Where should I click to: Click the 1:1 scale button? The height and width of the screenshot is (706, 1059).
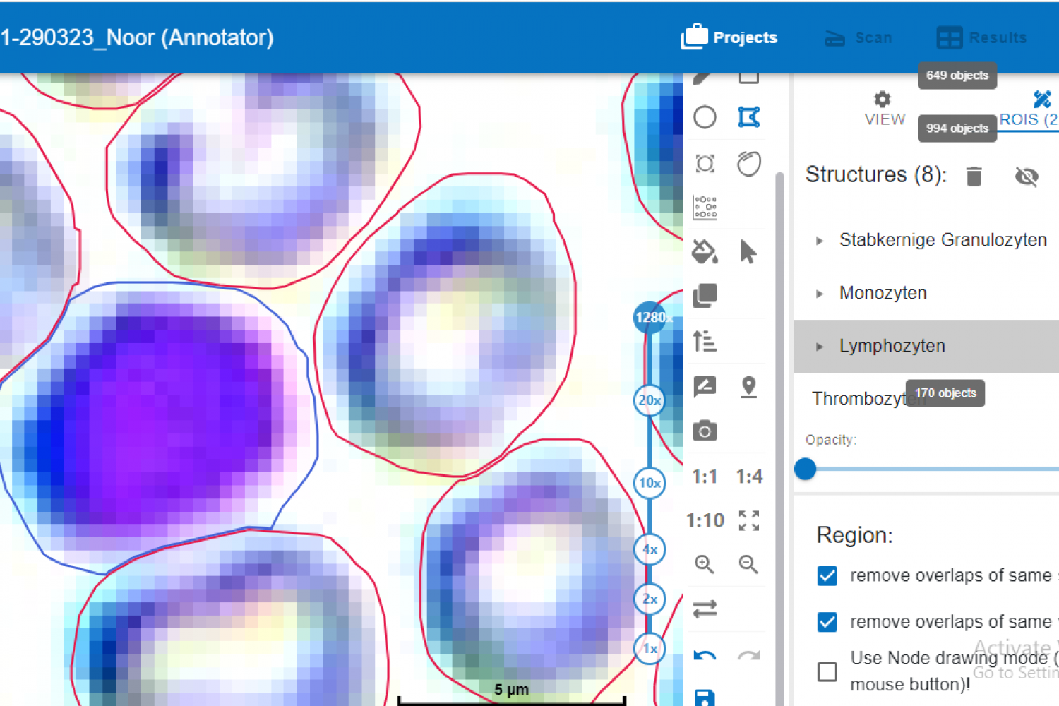(x=705, y=477)
